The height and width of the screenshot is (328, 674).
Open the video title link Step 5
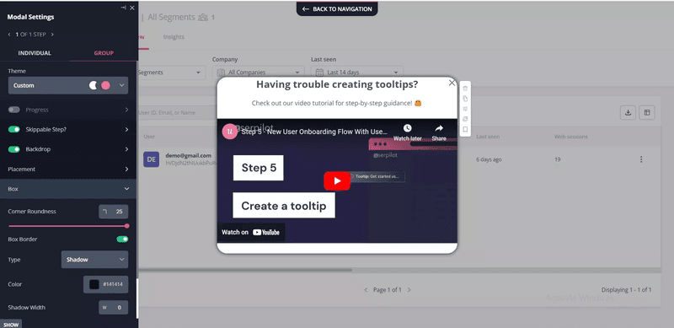[x=314, y=132]
